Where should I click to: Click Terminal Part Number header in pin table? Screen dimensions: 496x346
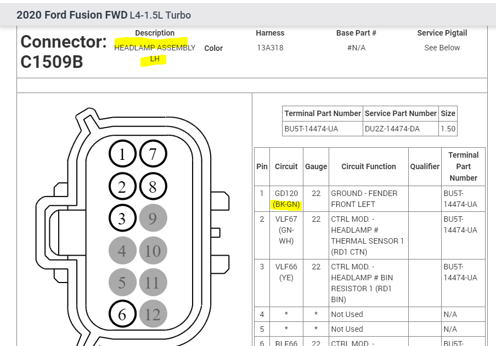[x=464, y=166]
